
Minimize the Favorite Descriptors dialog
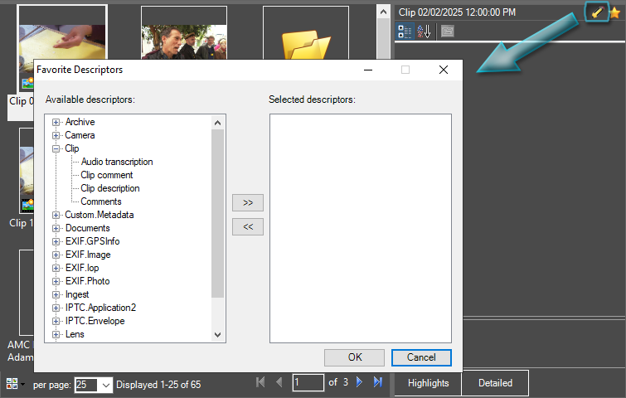(x=368, y=70)
